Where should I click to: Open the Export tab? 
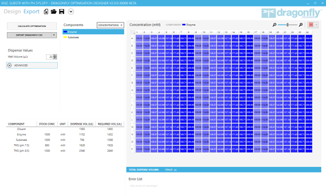(x=31, y=11)
